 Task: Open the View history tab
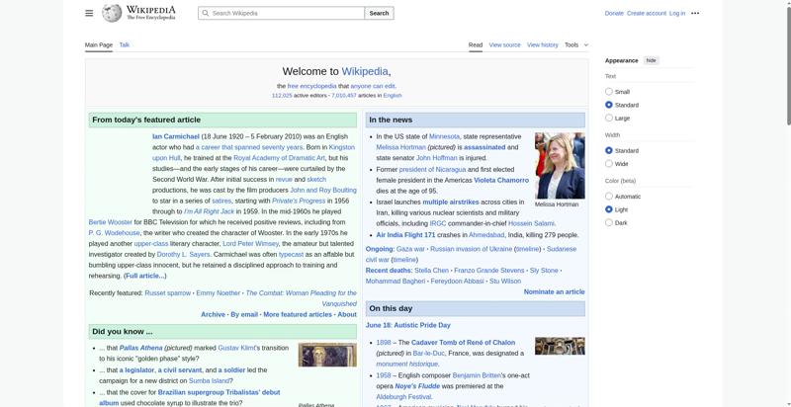pos(542,44)
